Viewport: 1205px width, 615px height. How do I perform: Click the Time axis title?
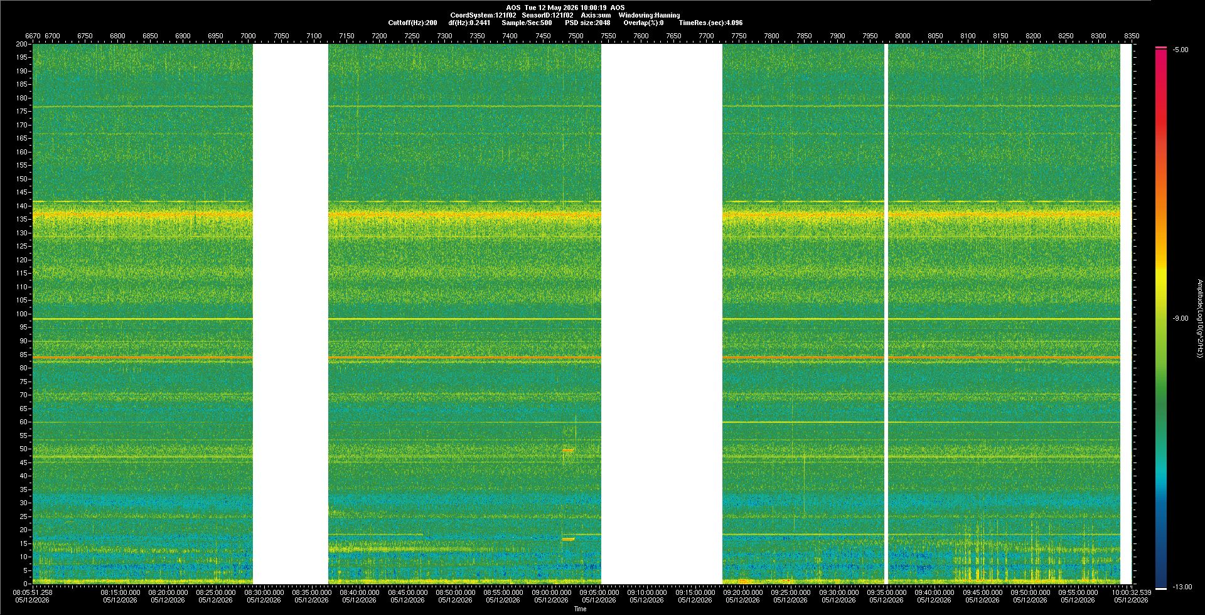(x=580, y=609)
